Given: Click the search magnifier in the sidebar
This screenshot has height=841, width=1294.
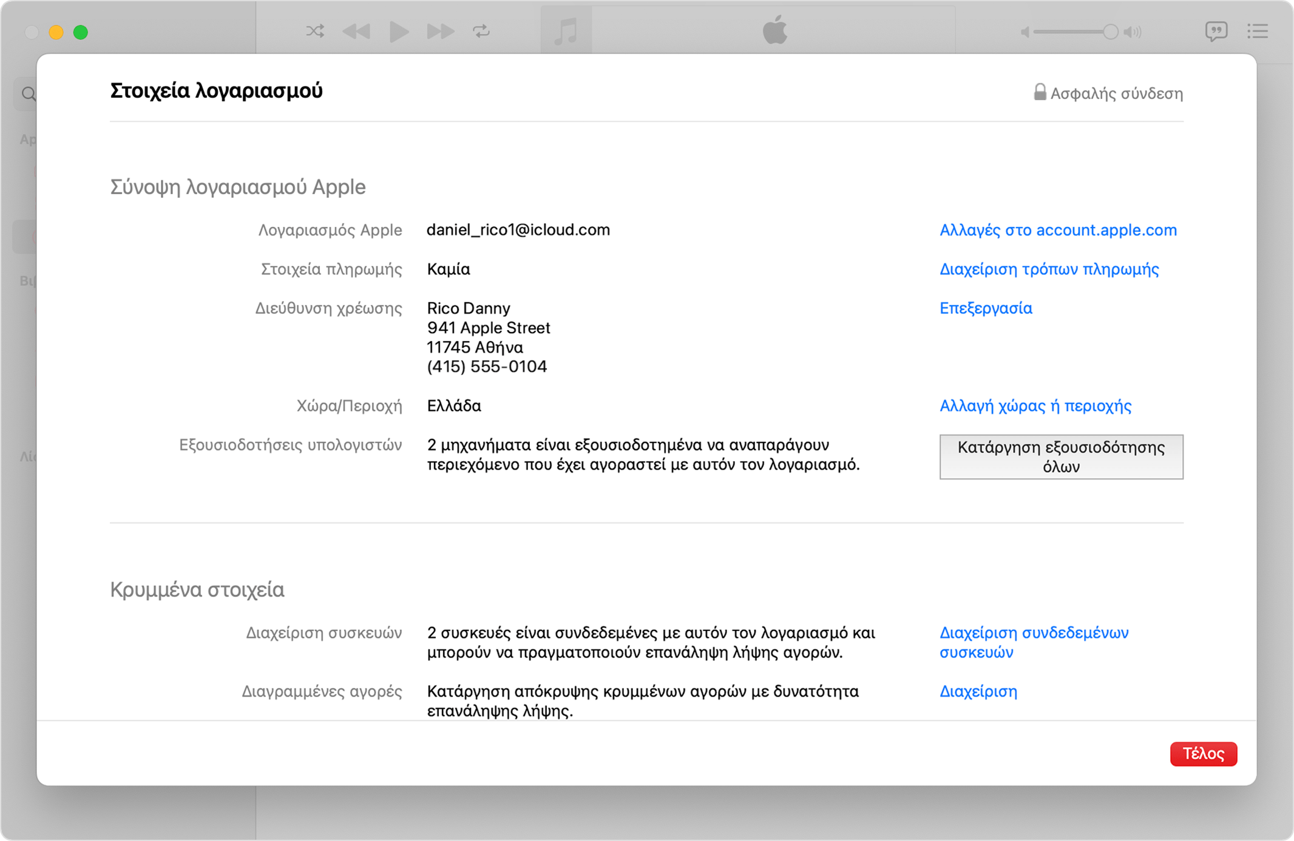Looking at the screenshot, I should pos(29,94).
